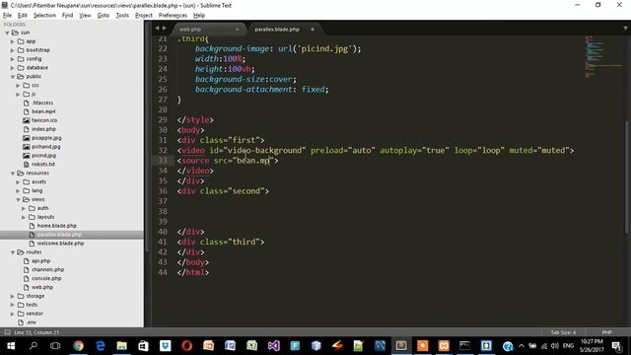Expand the bootstrap folder
Viewport: 631px width, 355px height.
click(13, 50)
